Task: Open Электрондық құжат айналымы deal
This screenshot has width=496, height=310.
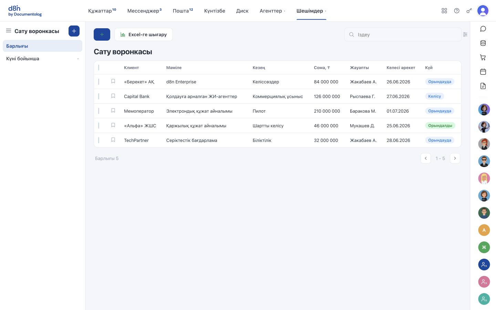Action: click(199, 111)
